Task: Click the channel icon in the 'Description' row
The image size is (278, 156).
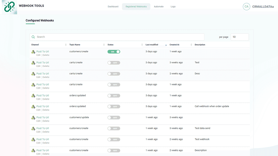Action: pyautogui.click(x=33, y=151)
